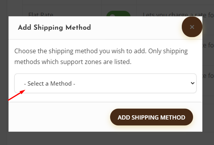214x145 pixels.
Task: Click the Flat Rate label in background
Action: pyautogui.click(x=41, y=14)
